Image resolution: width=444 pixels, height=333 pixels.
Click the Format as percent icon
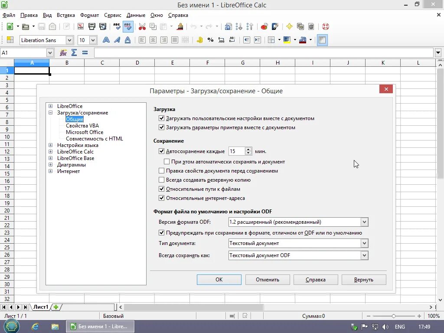(210, 40)
